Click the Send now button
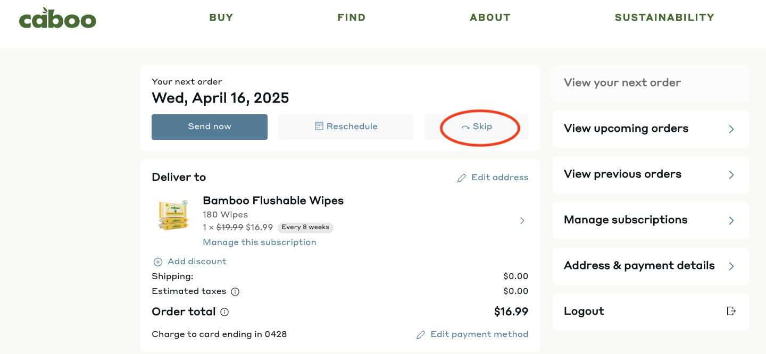766x354 pixels. coord(210,127)
